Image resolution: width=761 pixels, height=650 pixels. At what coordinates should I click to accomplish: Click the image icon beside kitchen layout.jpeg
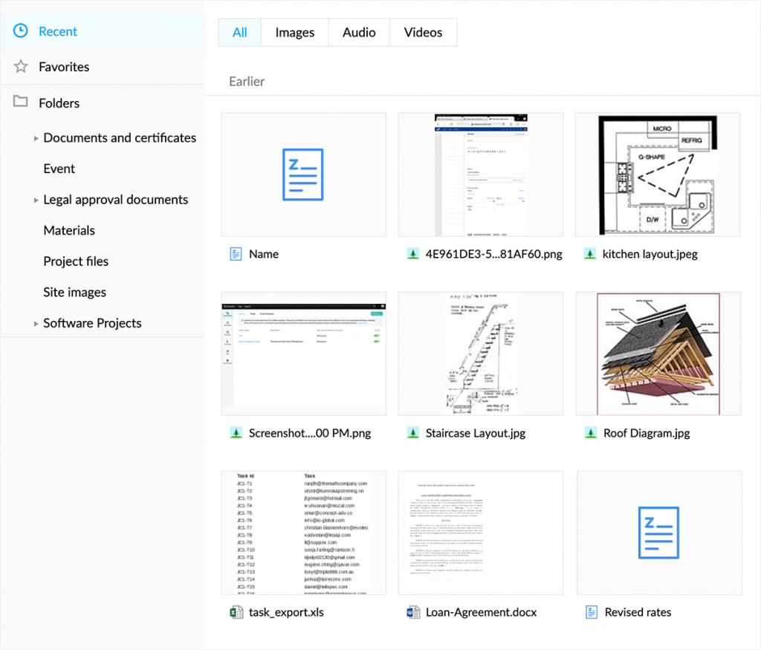tap(589, 253)
